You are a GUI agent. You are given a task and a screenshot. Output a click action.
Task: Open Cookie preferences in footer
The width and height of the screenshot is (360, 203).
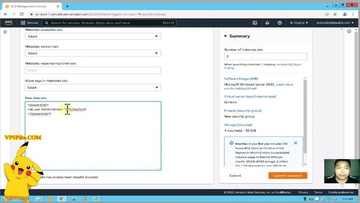click(341, 192)
